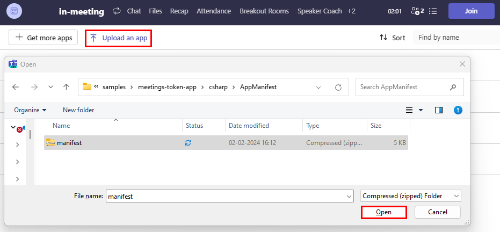The image size is (500, 232).
Task: Expand the third navigation pane tree item
Action: point(18,162)
